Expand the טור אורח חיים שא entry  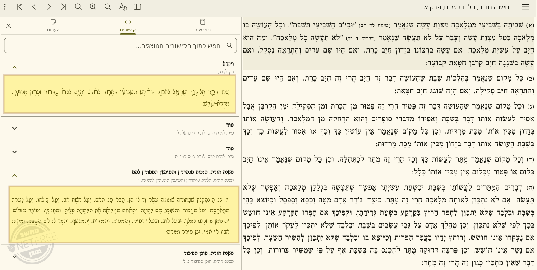click(x=14, y=128)
